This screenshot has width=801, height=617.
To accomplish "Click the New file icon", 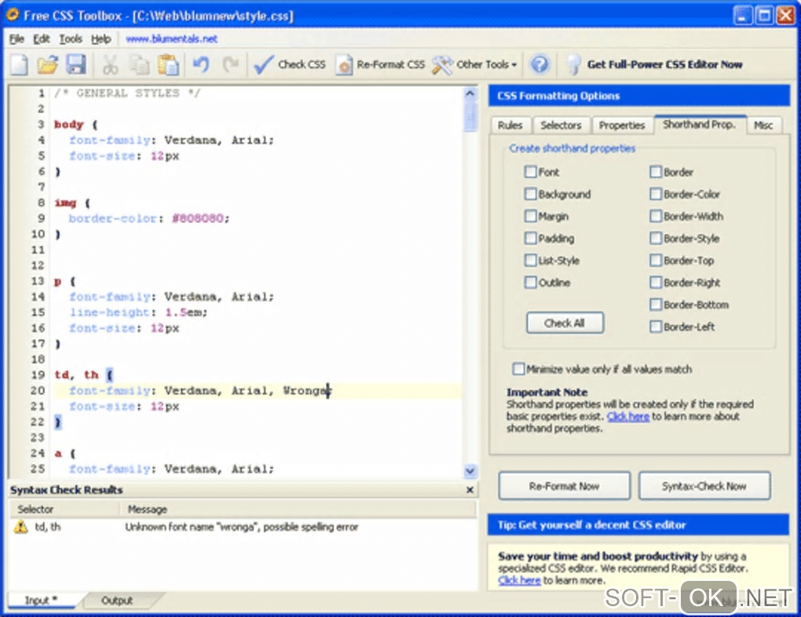I will (x=20, y=65).
